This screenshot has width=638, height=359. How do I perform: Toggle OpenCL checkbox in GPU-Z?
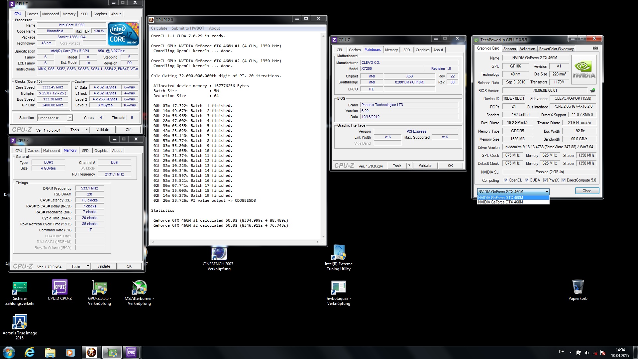click(x=506, y=180)
